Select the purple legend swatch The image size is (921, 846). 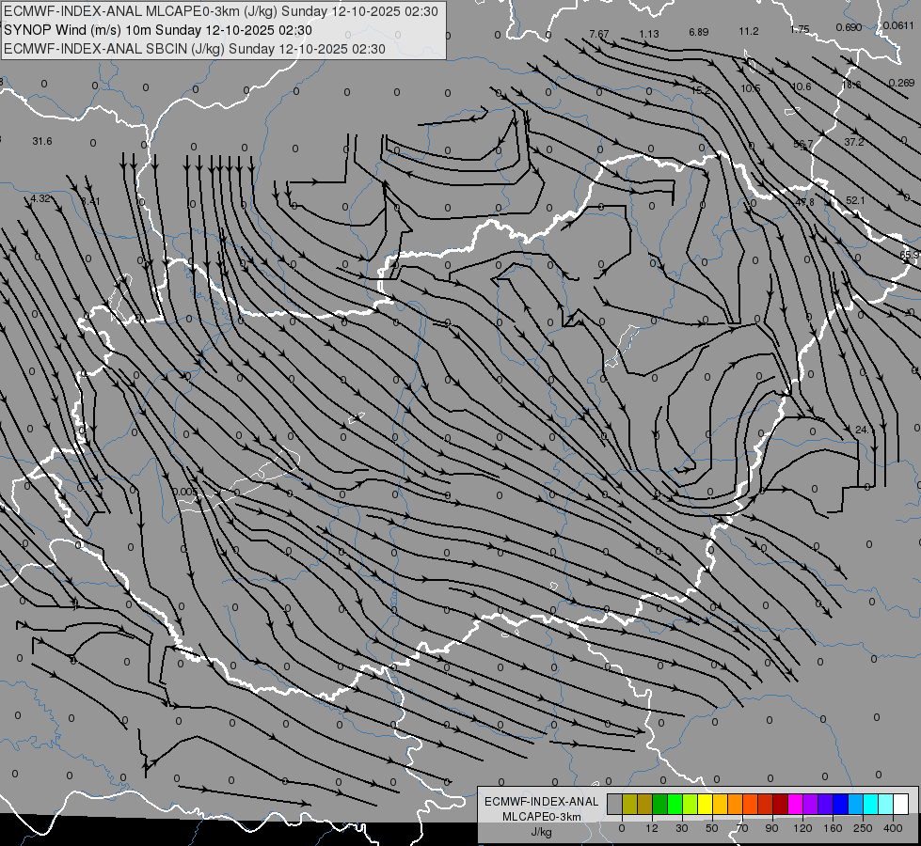point(811,804)
